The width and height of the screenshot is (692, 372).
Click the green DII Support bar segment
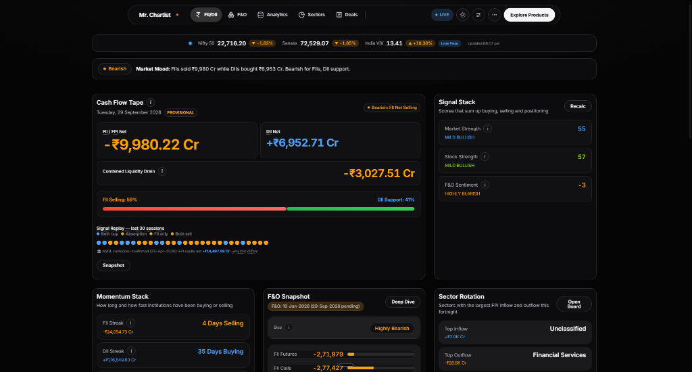coord(351,209)
